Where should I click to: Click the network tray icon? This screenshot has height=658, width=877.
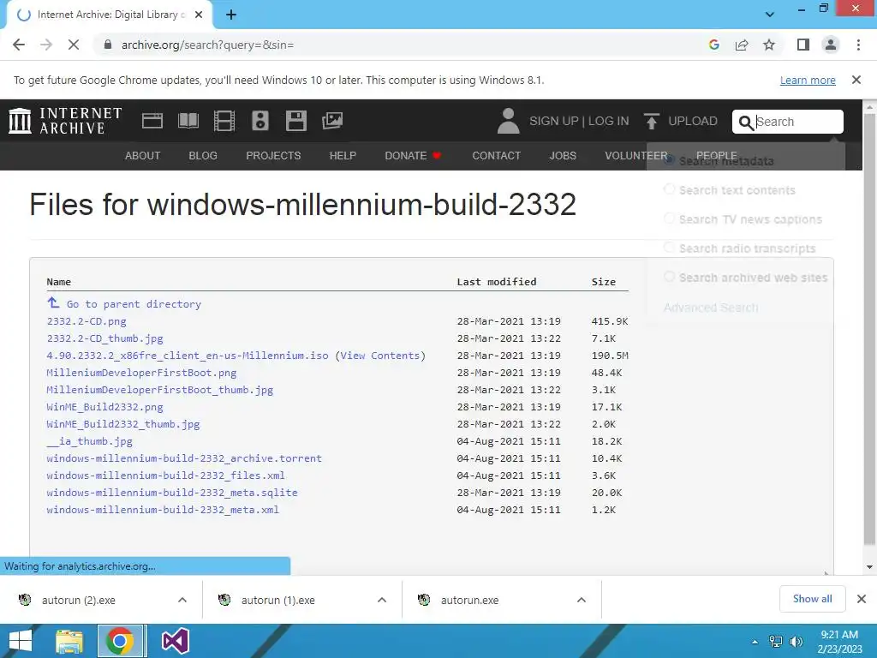pos(776,642)
